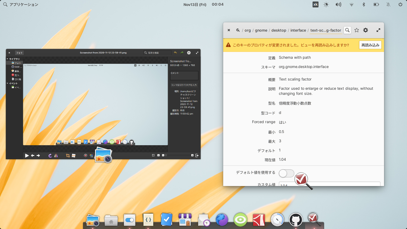Click the custom value (カスタム値) input field
The height and width of the screenshot is (229, 407).
coord(330,184)
